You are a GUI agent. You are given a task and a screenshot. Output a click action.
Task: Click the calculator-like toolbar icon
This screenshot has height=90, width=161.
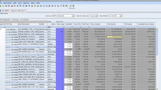49,6
